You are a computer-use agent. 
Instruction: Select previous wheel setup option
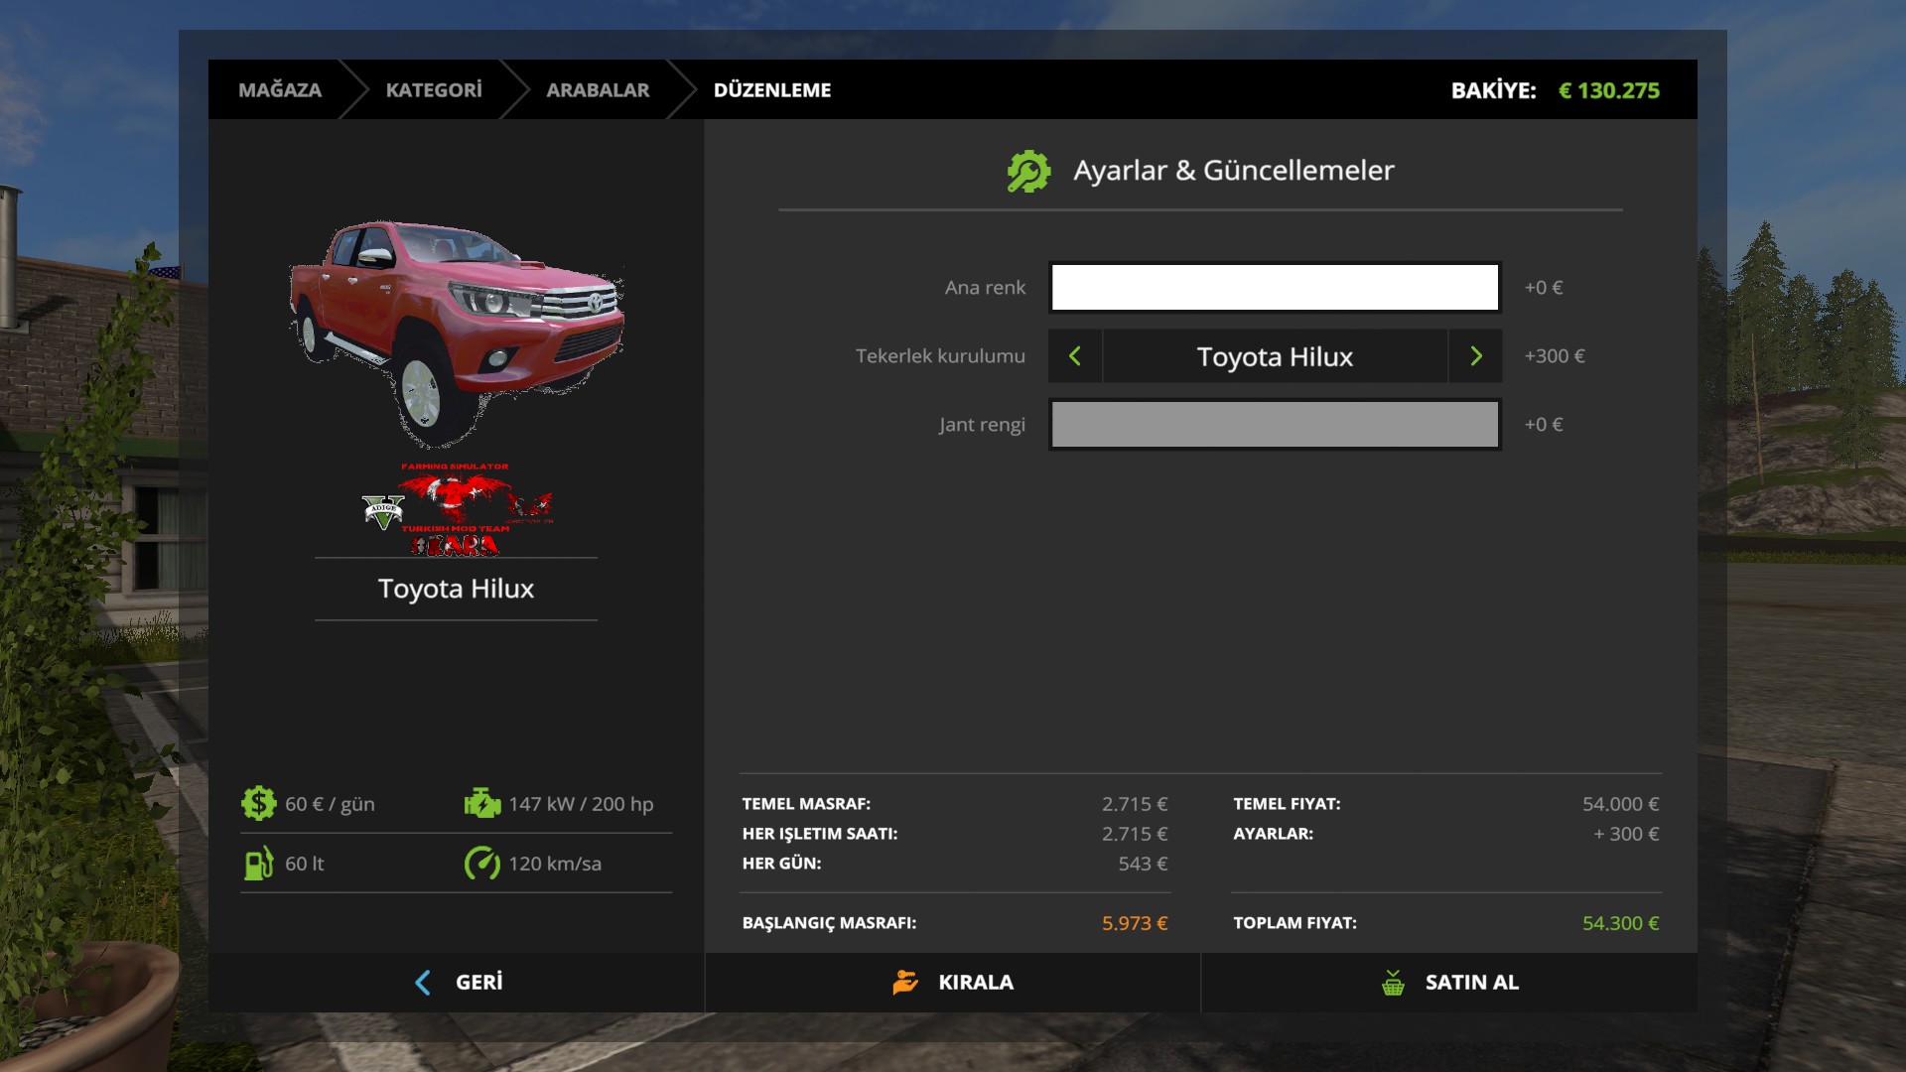(1075, 356)
